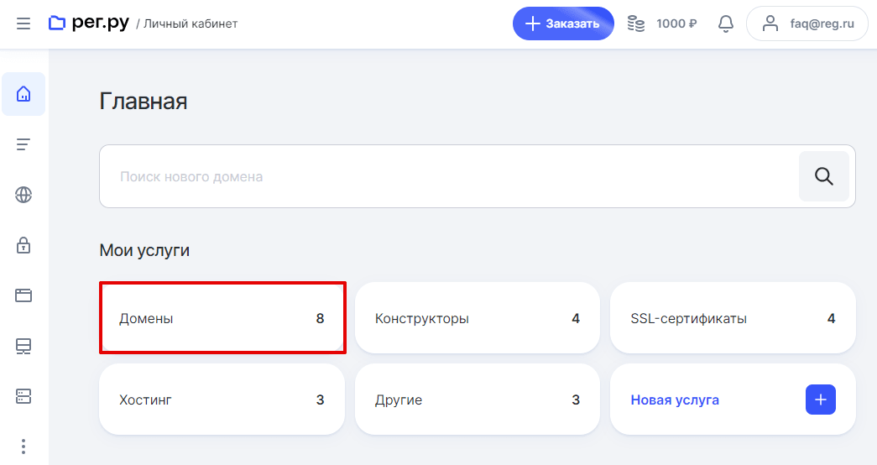Open the hamburger menu in header
The image size is (877, 465).
(23, 24)
